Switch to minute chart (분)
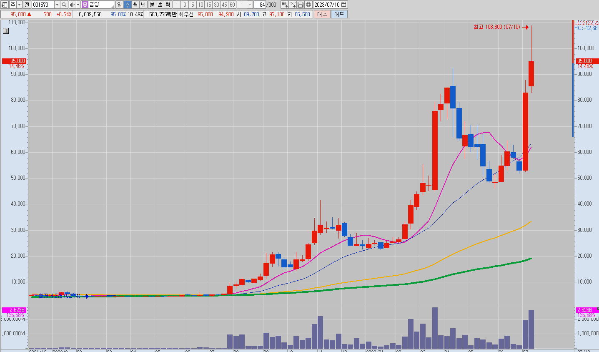This screenshot has height=352, width=599. pos(152,5)
